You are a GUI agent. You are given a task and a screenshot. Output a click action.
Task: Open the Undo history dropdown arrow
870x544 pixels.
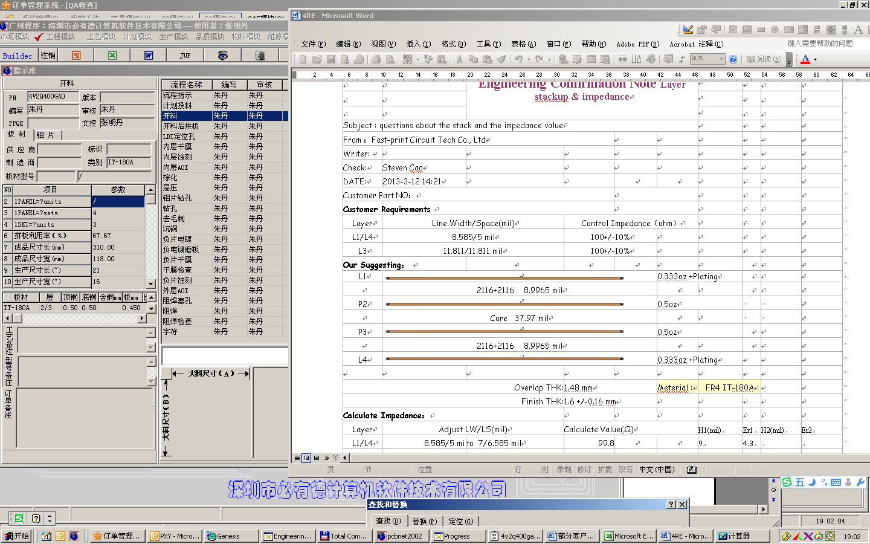[529, 59]
